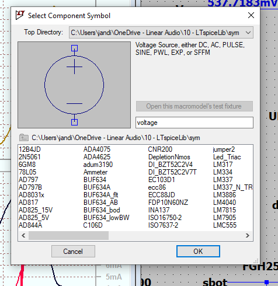Select component 2N5061
The height and width of the screenshot is (286, 278).
30,157
